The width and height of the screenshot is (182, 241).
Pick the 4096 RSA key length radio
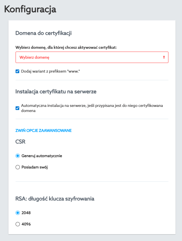coord(18,224)
